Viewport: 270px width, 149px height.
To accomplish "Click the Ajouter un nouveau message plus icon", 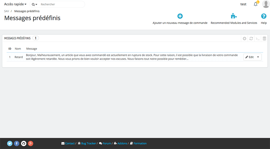I will point(180,16).
